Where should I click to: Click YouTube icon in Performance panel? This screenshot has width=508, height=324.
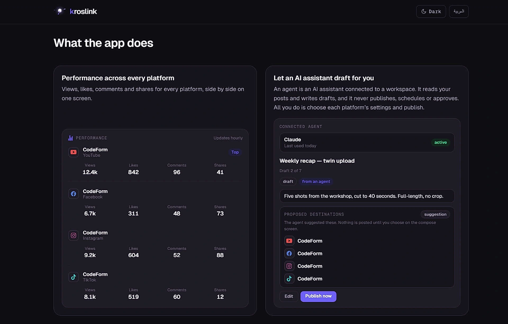(74, 152)
